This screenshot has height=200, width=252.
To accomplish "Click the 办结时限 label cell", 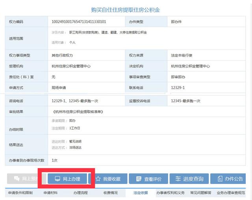I will [x=26, y=126].
